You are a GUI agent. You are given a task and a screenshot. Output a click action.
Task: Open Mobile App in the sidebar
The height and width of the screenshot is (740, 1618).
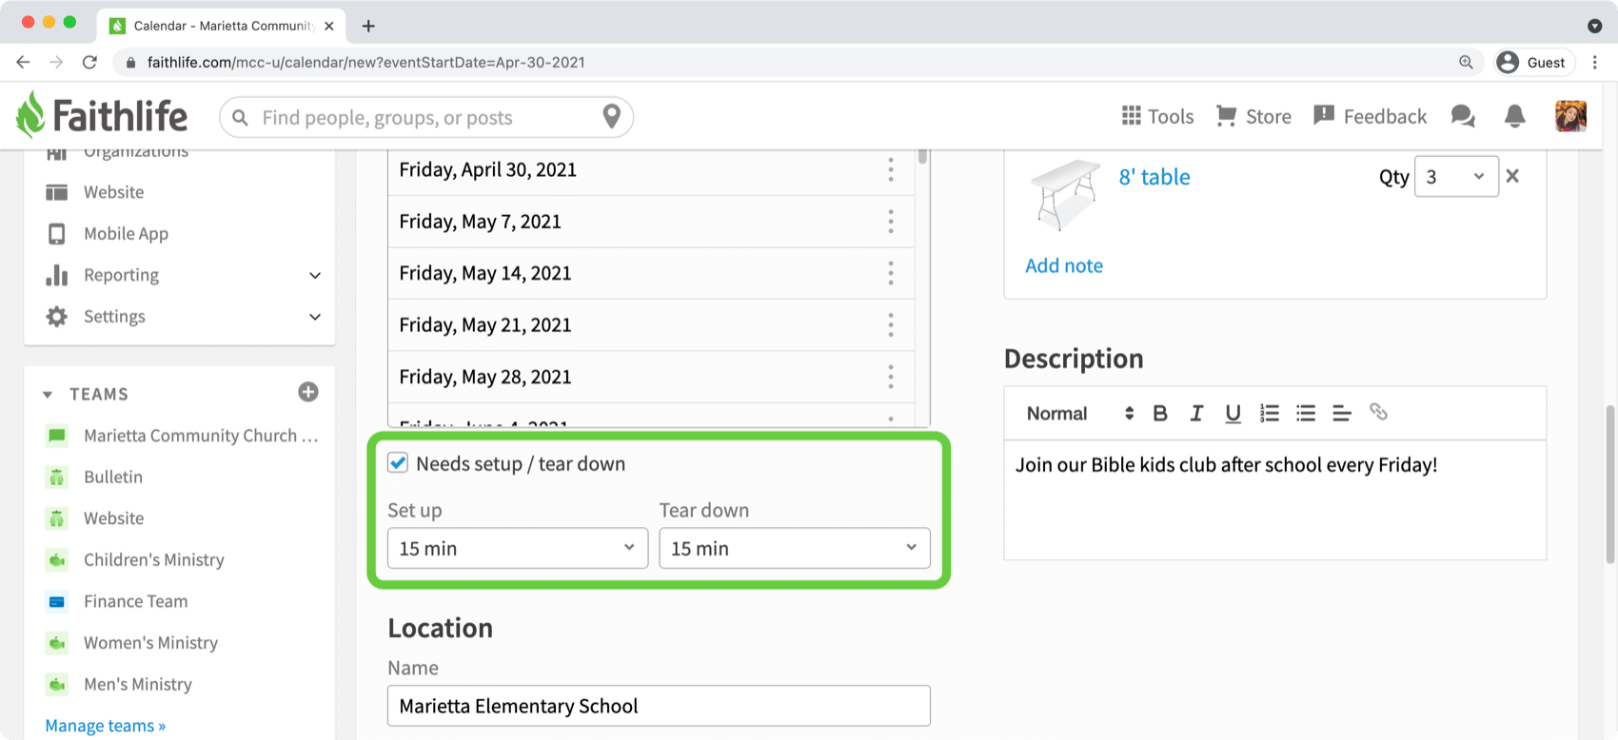[x=126, y=234]
